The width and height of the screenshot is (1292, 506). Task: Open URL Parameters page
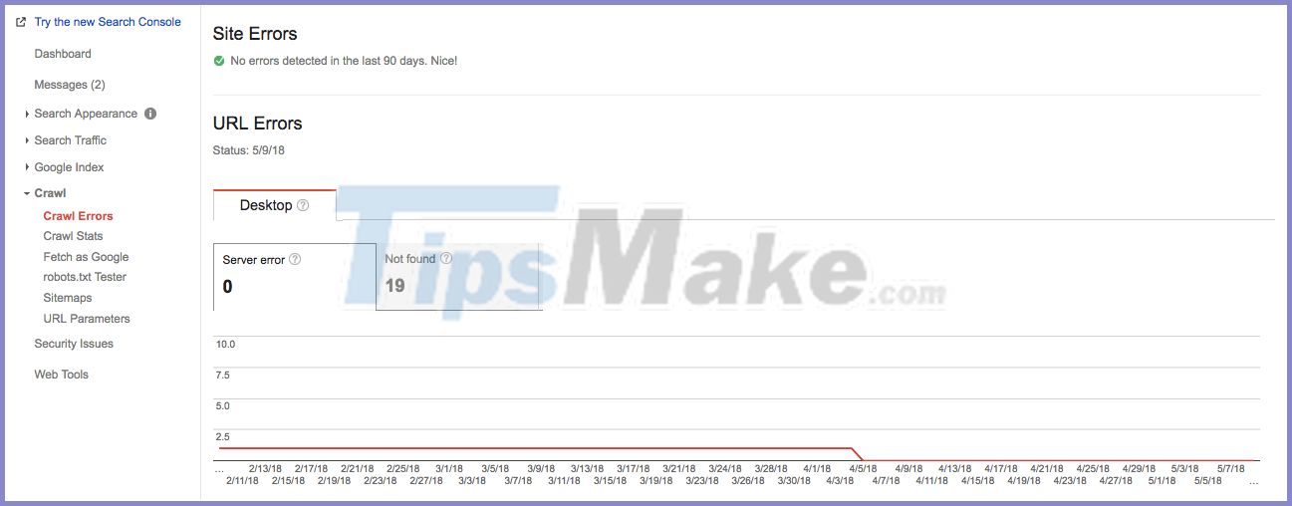coord(87,319)
